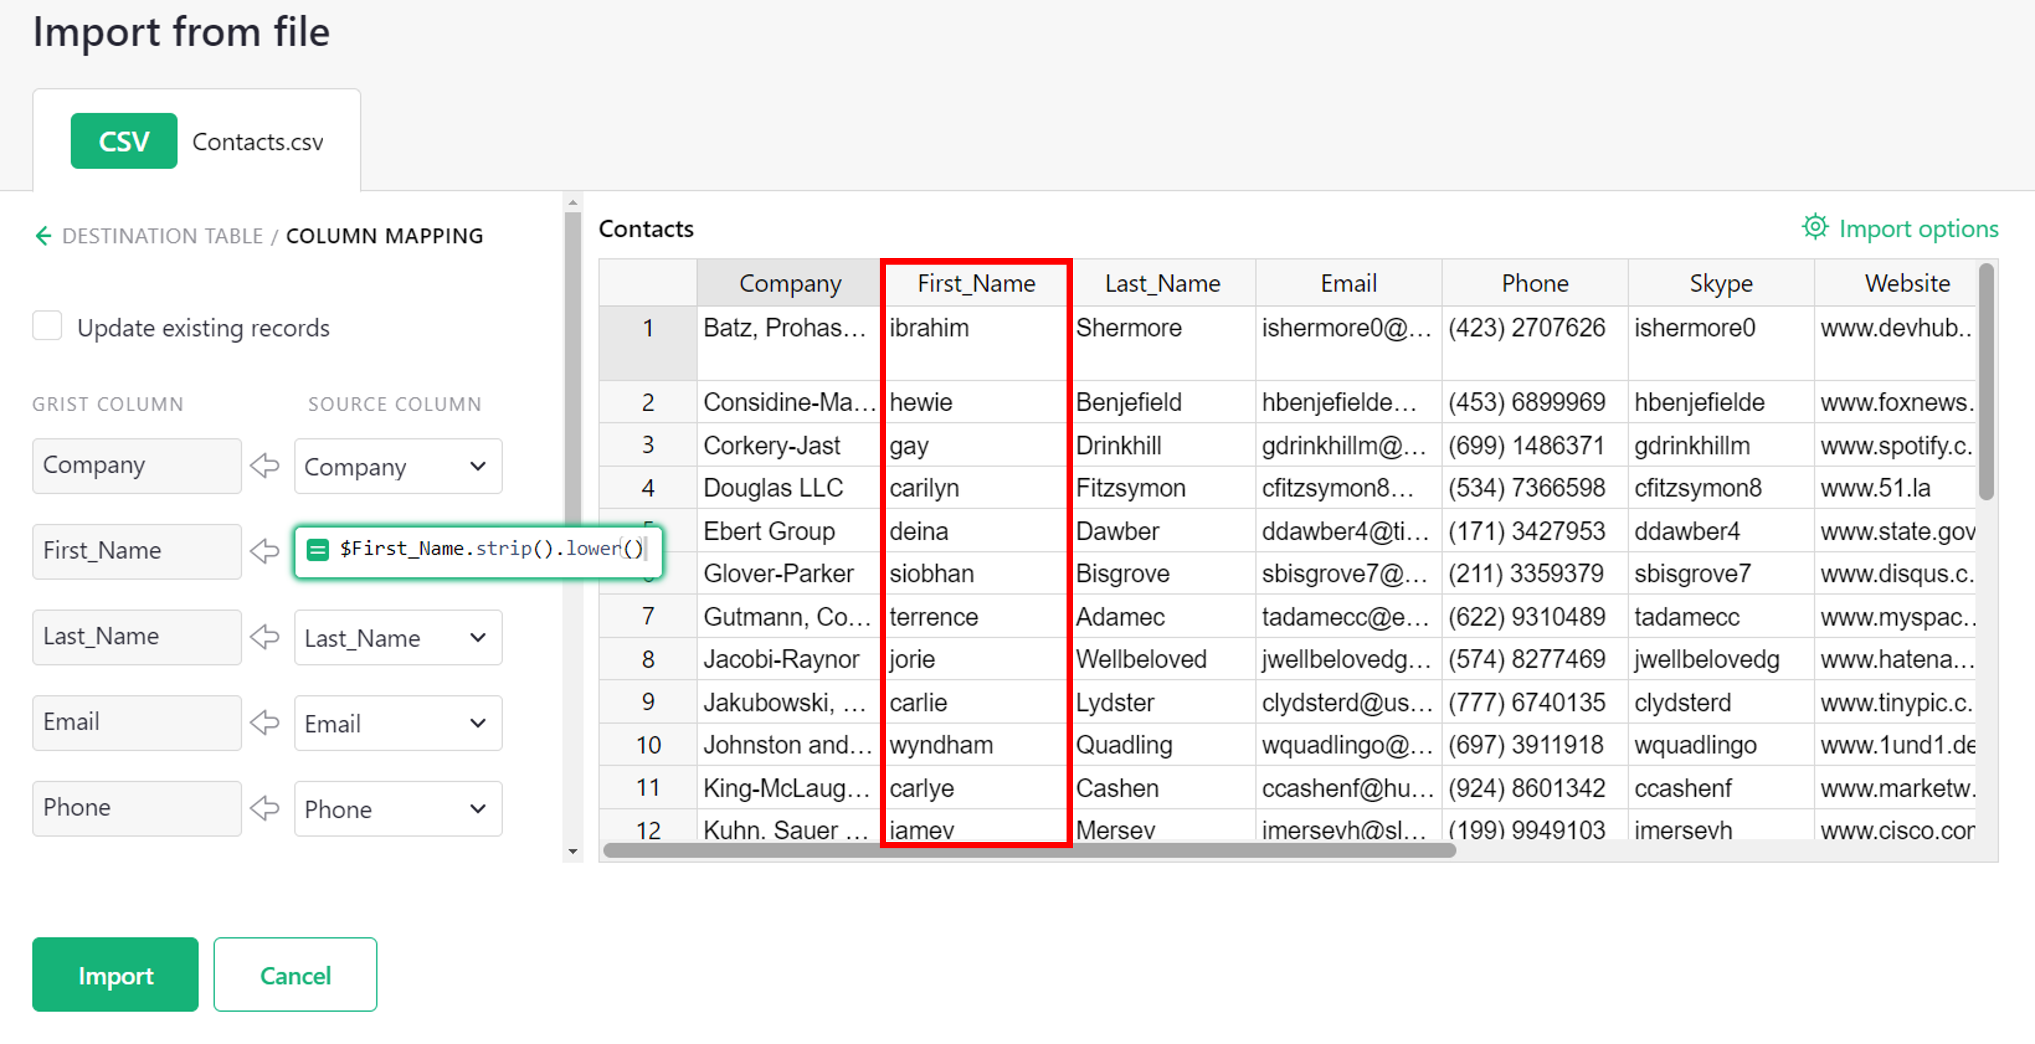Click the back arrow to Destination Table
The height and width of the screenshot is (1044, 2035).
click(x=43, y=235)
